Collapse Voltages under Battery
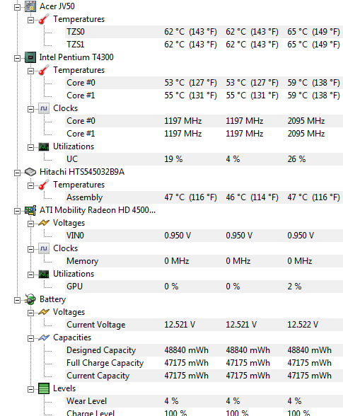The image size is (343, 416). 31,313
